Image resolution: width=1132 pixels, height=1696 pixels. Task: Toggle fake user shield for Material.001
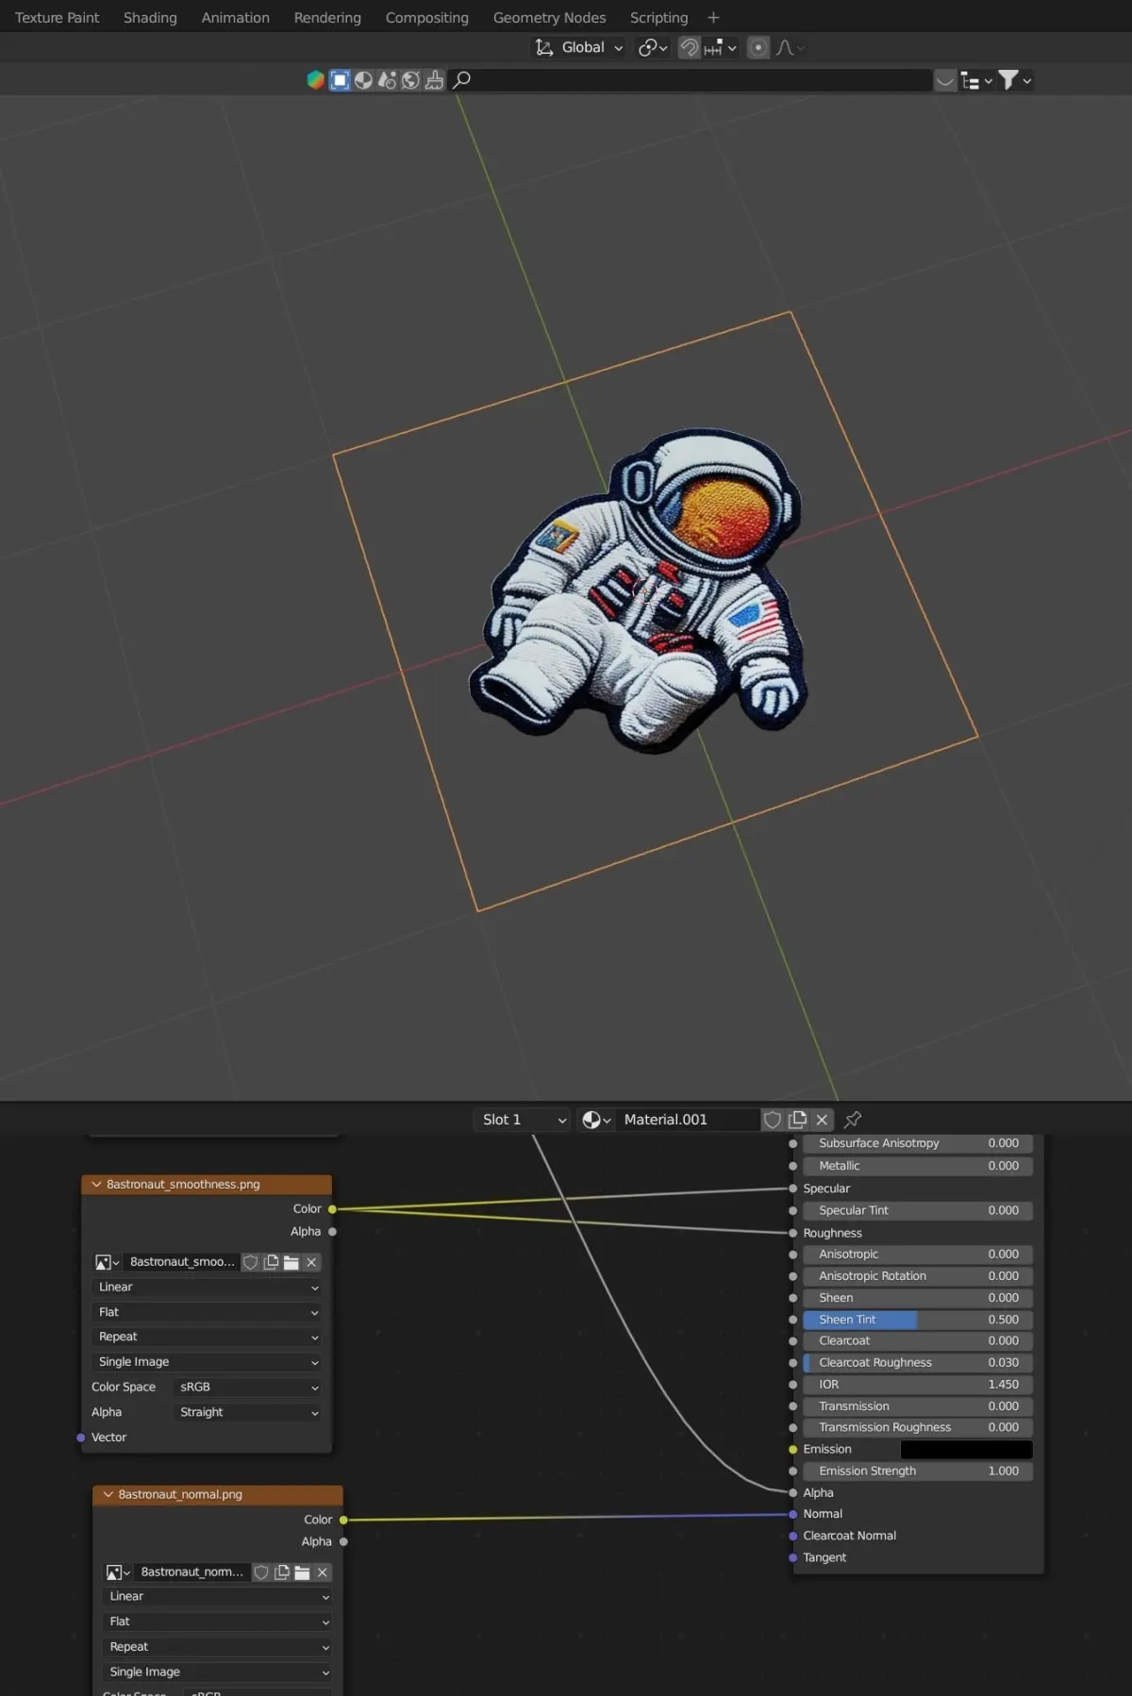tap(773, 1120)
